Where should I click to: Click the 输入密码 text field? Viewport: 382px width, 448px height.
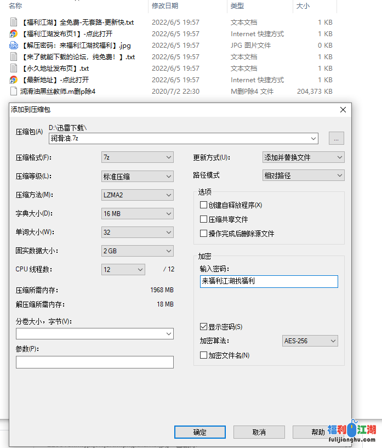click(269, 281)
